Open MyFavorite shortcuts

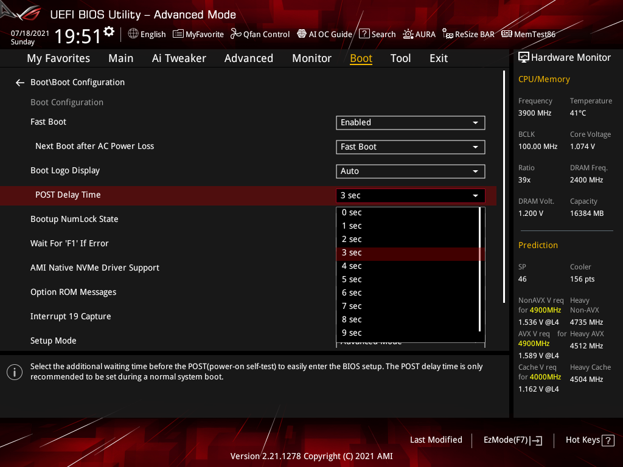(x=198, y=34)
